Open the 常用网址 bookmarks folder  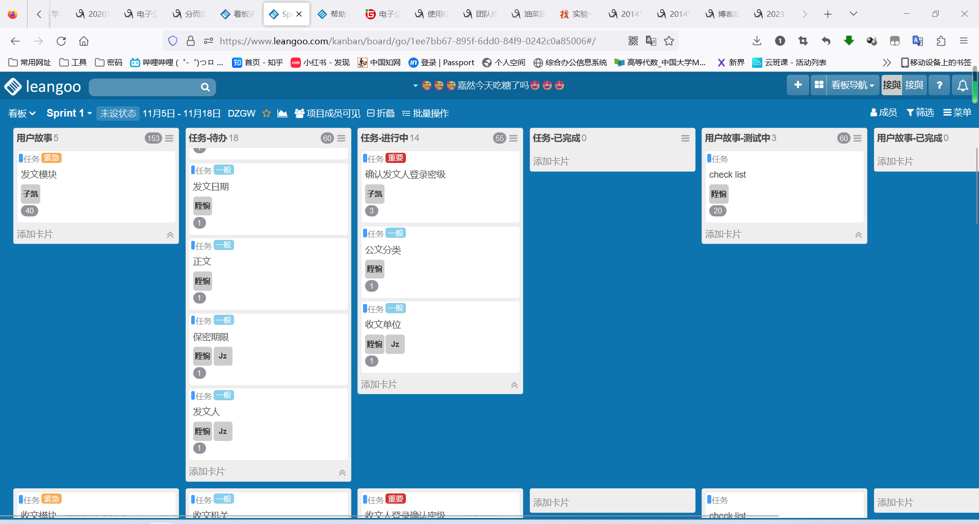click(30, 63)
